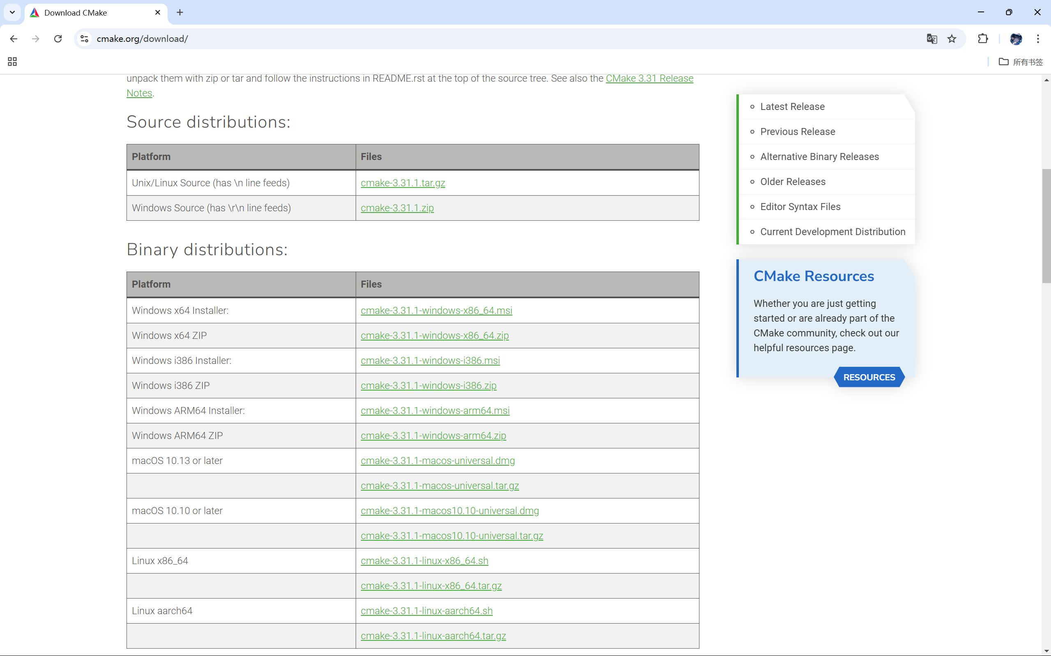Open a new browser tab
The height and width of the screenshot is (656, 1051).
pos(180,12)
